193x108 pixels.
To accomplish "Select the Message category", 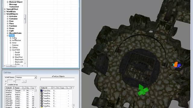I will tap(13, 4).
